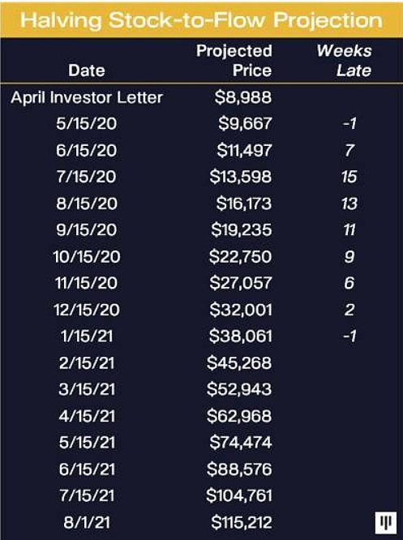Click the 8/1/21 final date entry

pyautogui.click(x=87, y=522)
